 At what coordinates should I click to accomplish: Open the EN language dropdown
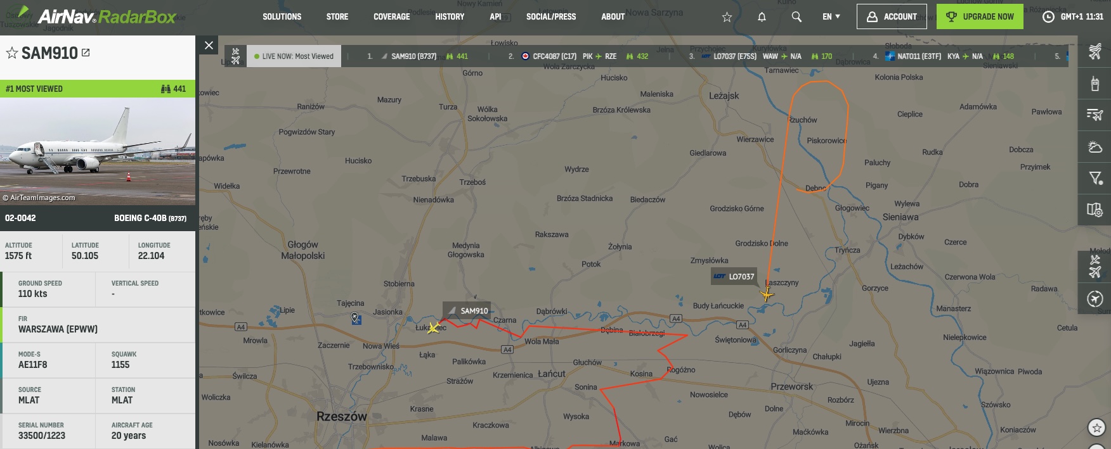click(x=831, y=16)
